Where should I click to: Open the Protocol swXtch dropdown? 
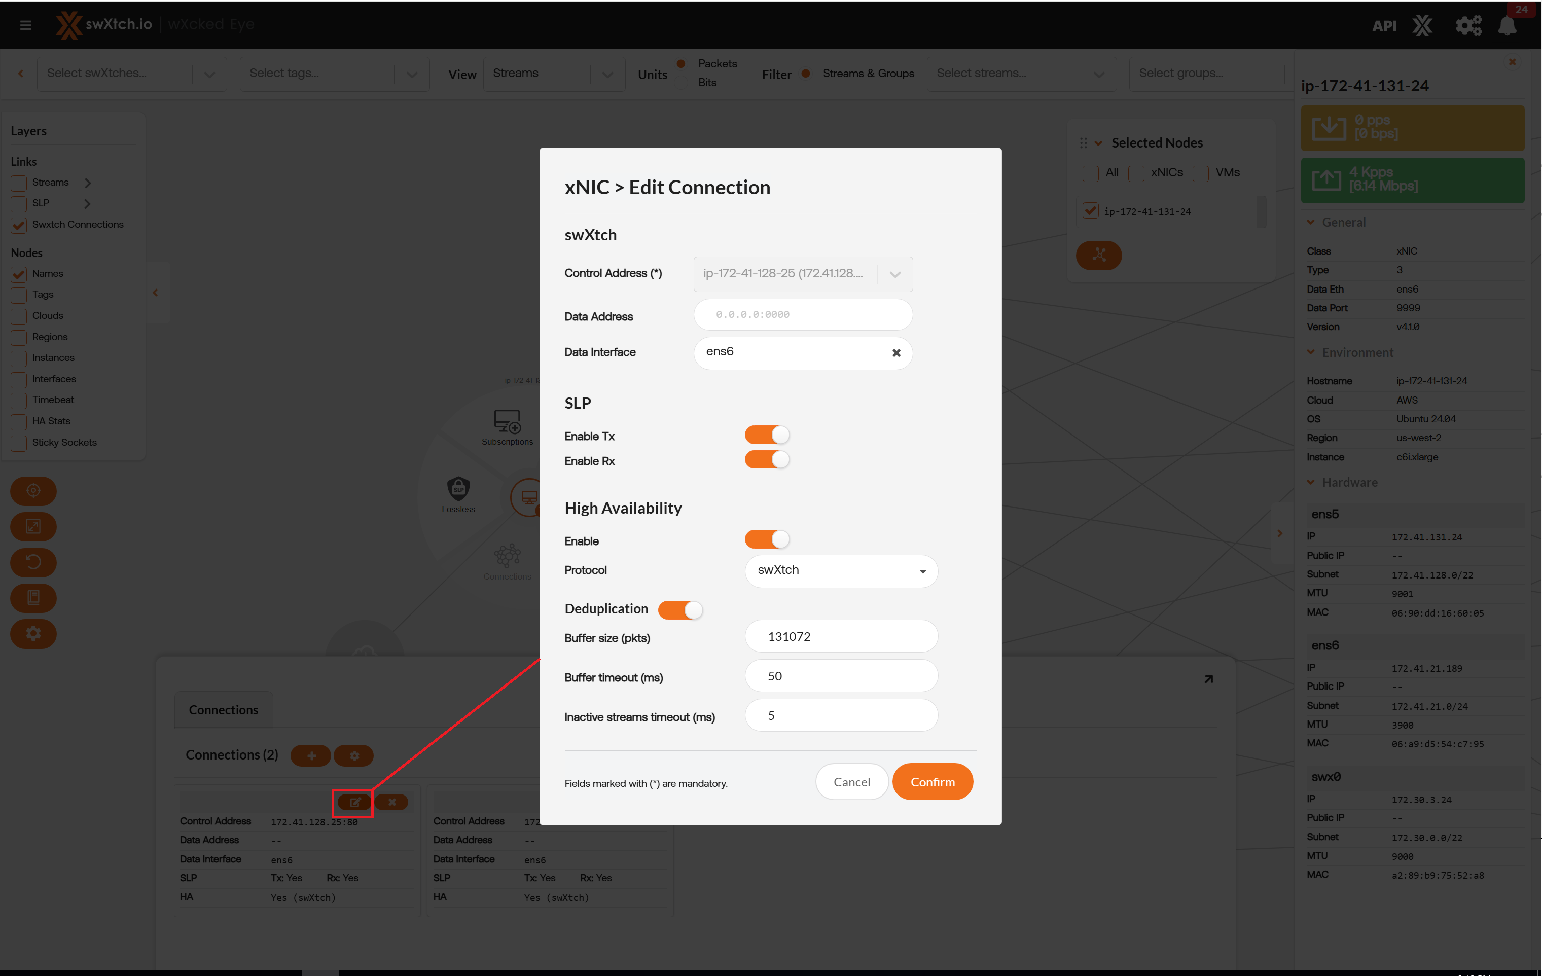point(841,570)
